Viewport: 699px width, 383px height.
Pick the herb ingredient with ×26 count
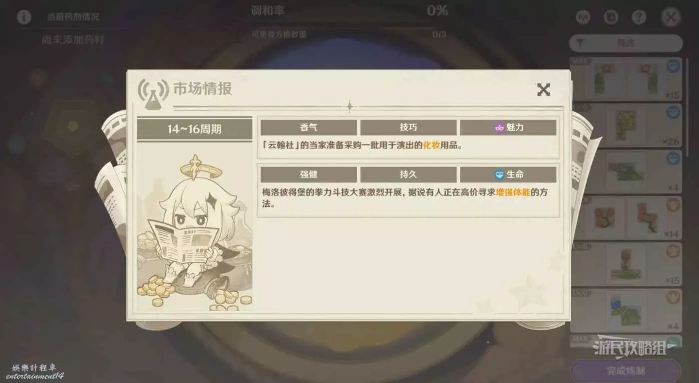tap(626, 125)
